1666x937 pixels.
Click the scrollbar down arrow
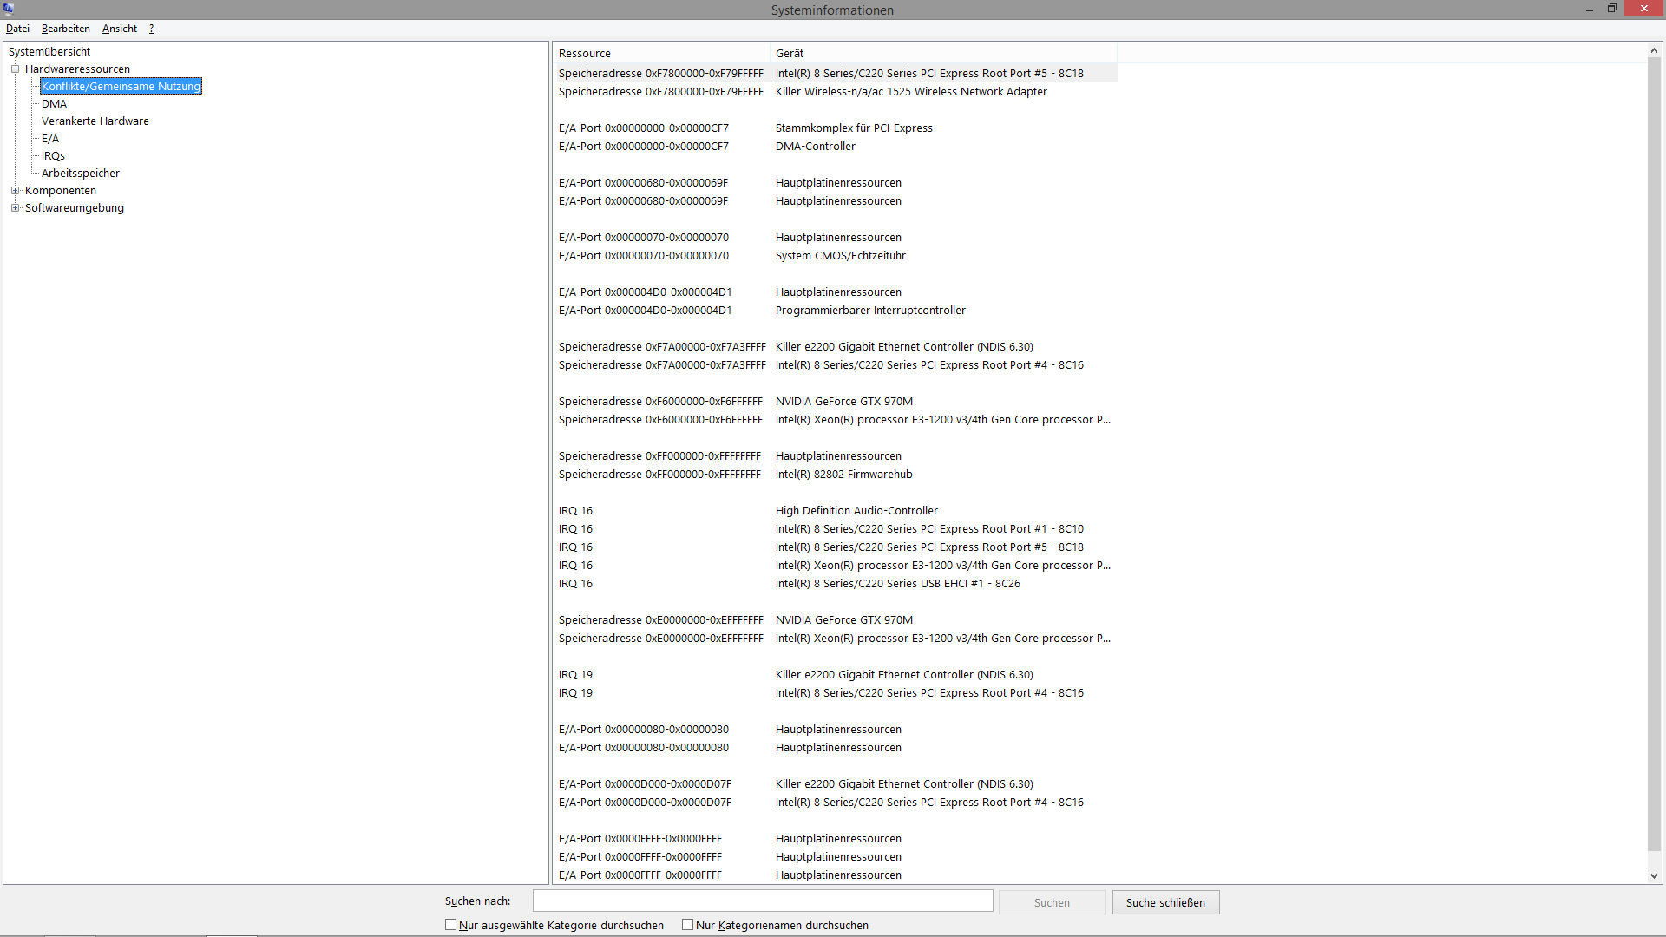[1654, 876]
